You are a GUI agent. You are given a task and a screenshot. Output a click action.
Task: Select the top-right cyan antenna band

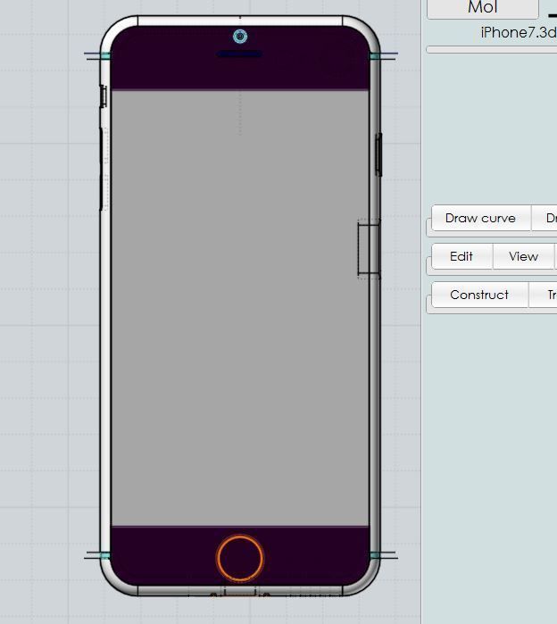375,56
